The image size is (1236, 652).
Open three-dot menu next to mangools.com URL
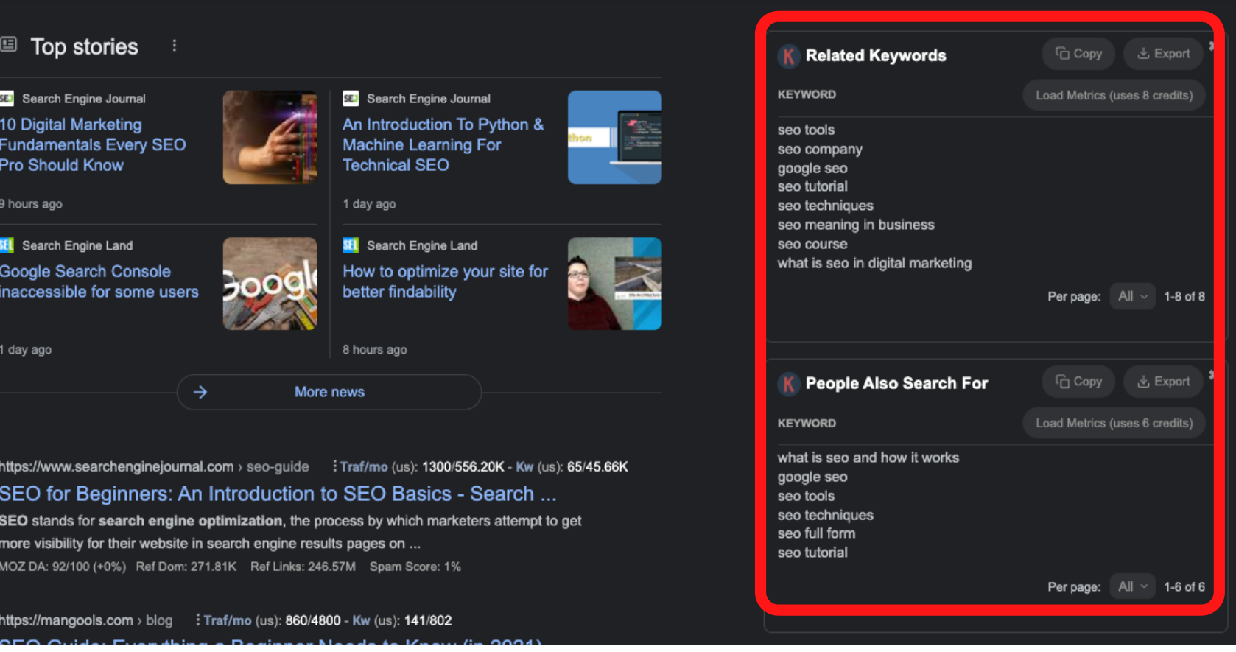pos(197,620)
